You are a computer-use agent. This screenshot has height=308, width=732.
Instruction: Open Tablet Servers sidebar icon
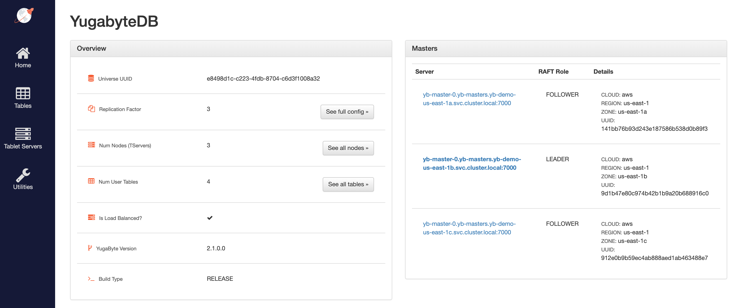(x=23, y=134)
